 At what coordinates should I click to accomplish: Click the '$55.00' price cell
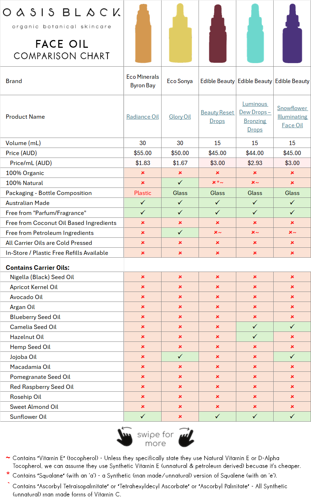click(x=143, y=153)
